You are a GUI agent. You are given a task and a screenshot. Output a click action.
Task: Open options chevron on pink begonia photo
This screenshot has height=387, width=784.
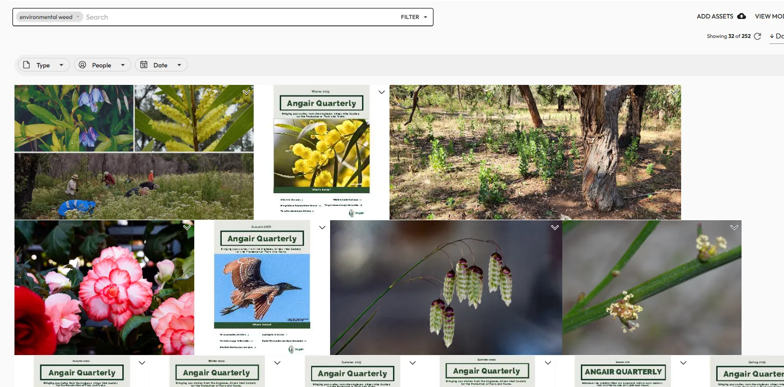click(187, 228)
